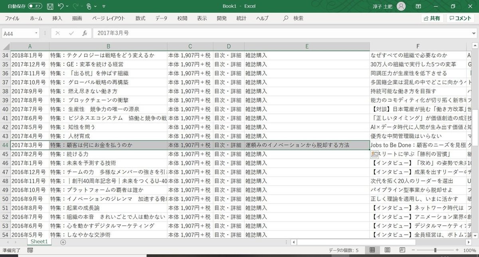Screen dimensions: 479x257
Task: Select row 34 header
Action: 6,55
